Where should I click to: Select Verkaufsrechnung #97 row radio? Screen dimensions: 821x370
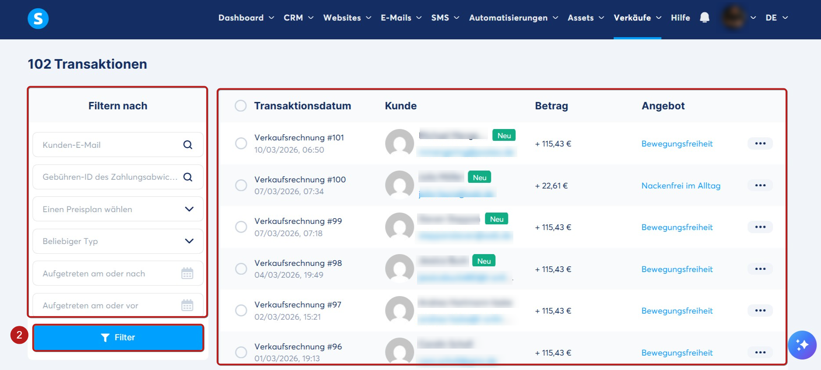[x=241, y=311]
